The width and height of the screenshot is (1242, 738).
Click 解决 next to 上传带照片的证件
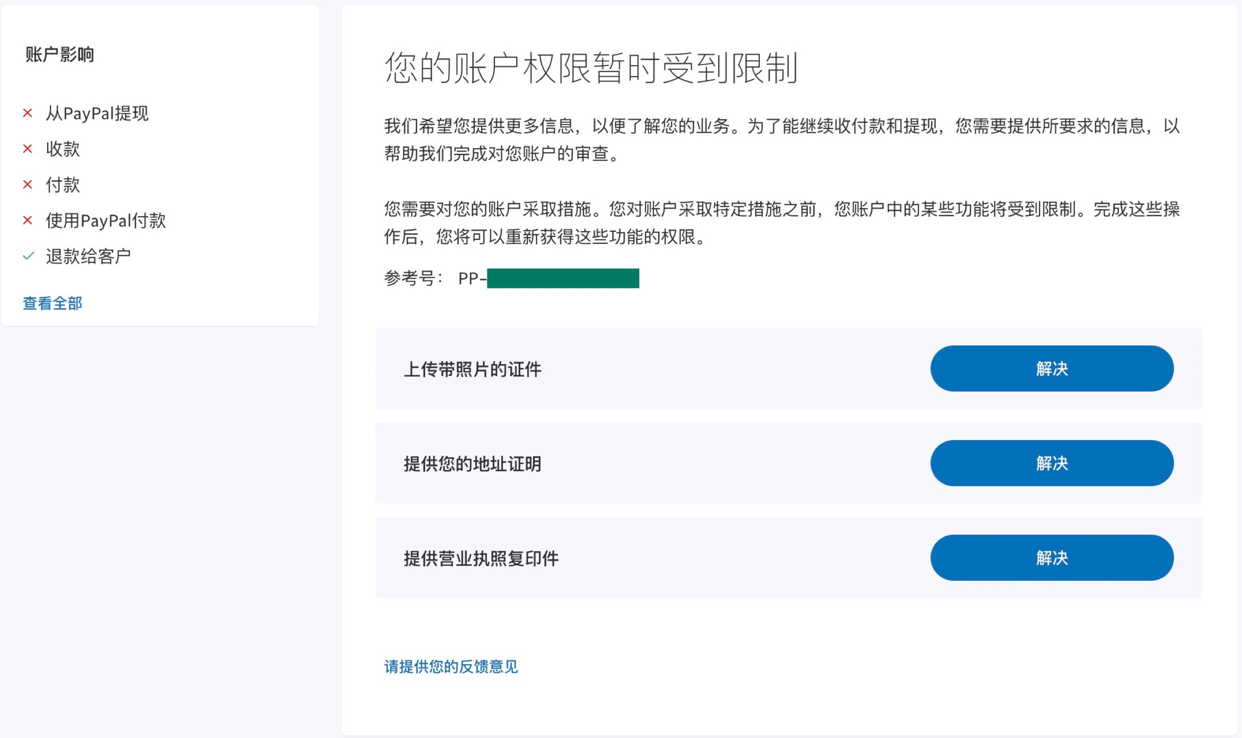(x=1052, y=368)
